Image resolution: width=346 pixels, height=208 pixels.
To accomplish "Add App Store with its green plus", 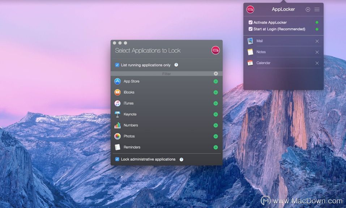I will (215, 81).
